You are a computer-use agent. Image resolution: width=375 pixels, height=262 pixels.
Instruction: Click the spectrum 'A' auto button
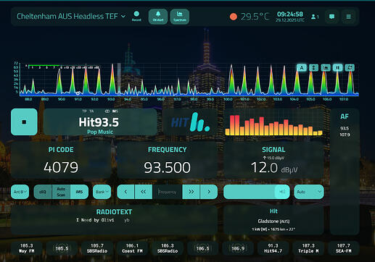click(x=302, y=68)
